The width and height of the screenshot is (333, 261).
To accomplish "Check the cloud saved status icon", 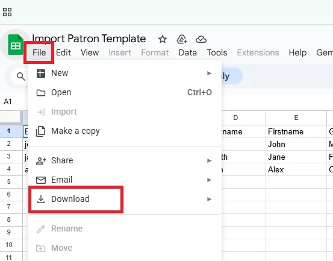I will click(201, 39).
